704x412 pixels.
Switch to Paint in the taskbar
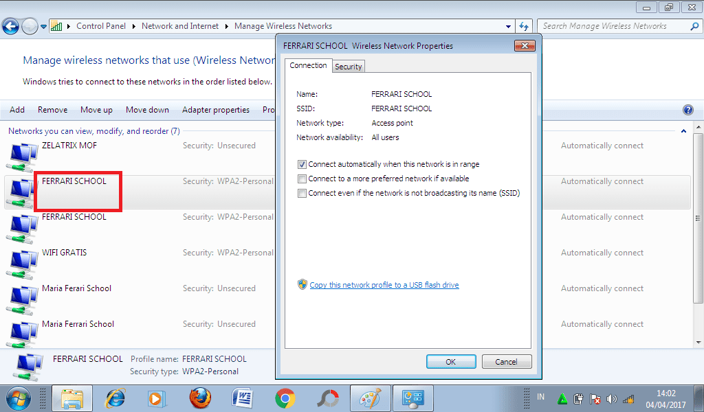(371, 398)
